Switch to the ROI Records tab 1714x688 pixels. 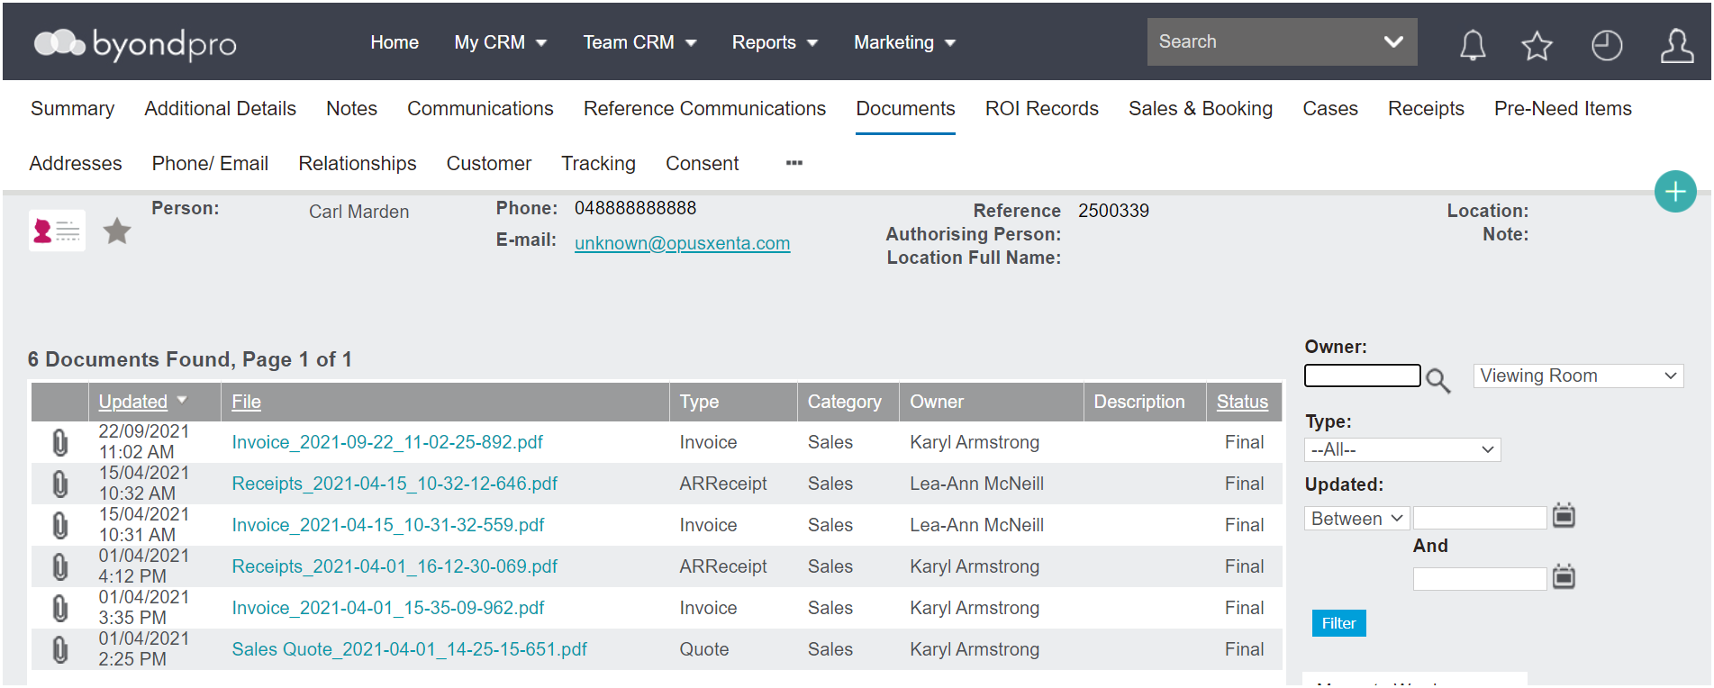pyautogui.click(x=1041, y=108)
